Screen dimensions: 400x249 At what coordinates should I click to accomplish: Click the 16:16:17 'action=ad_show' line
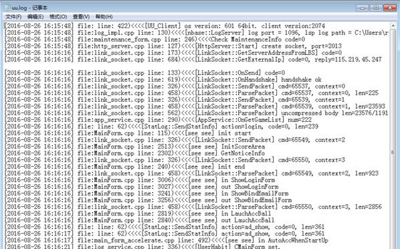[165, 234]
